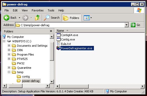
Task: Collapse the temp folder node
Action: pos(9,72)
